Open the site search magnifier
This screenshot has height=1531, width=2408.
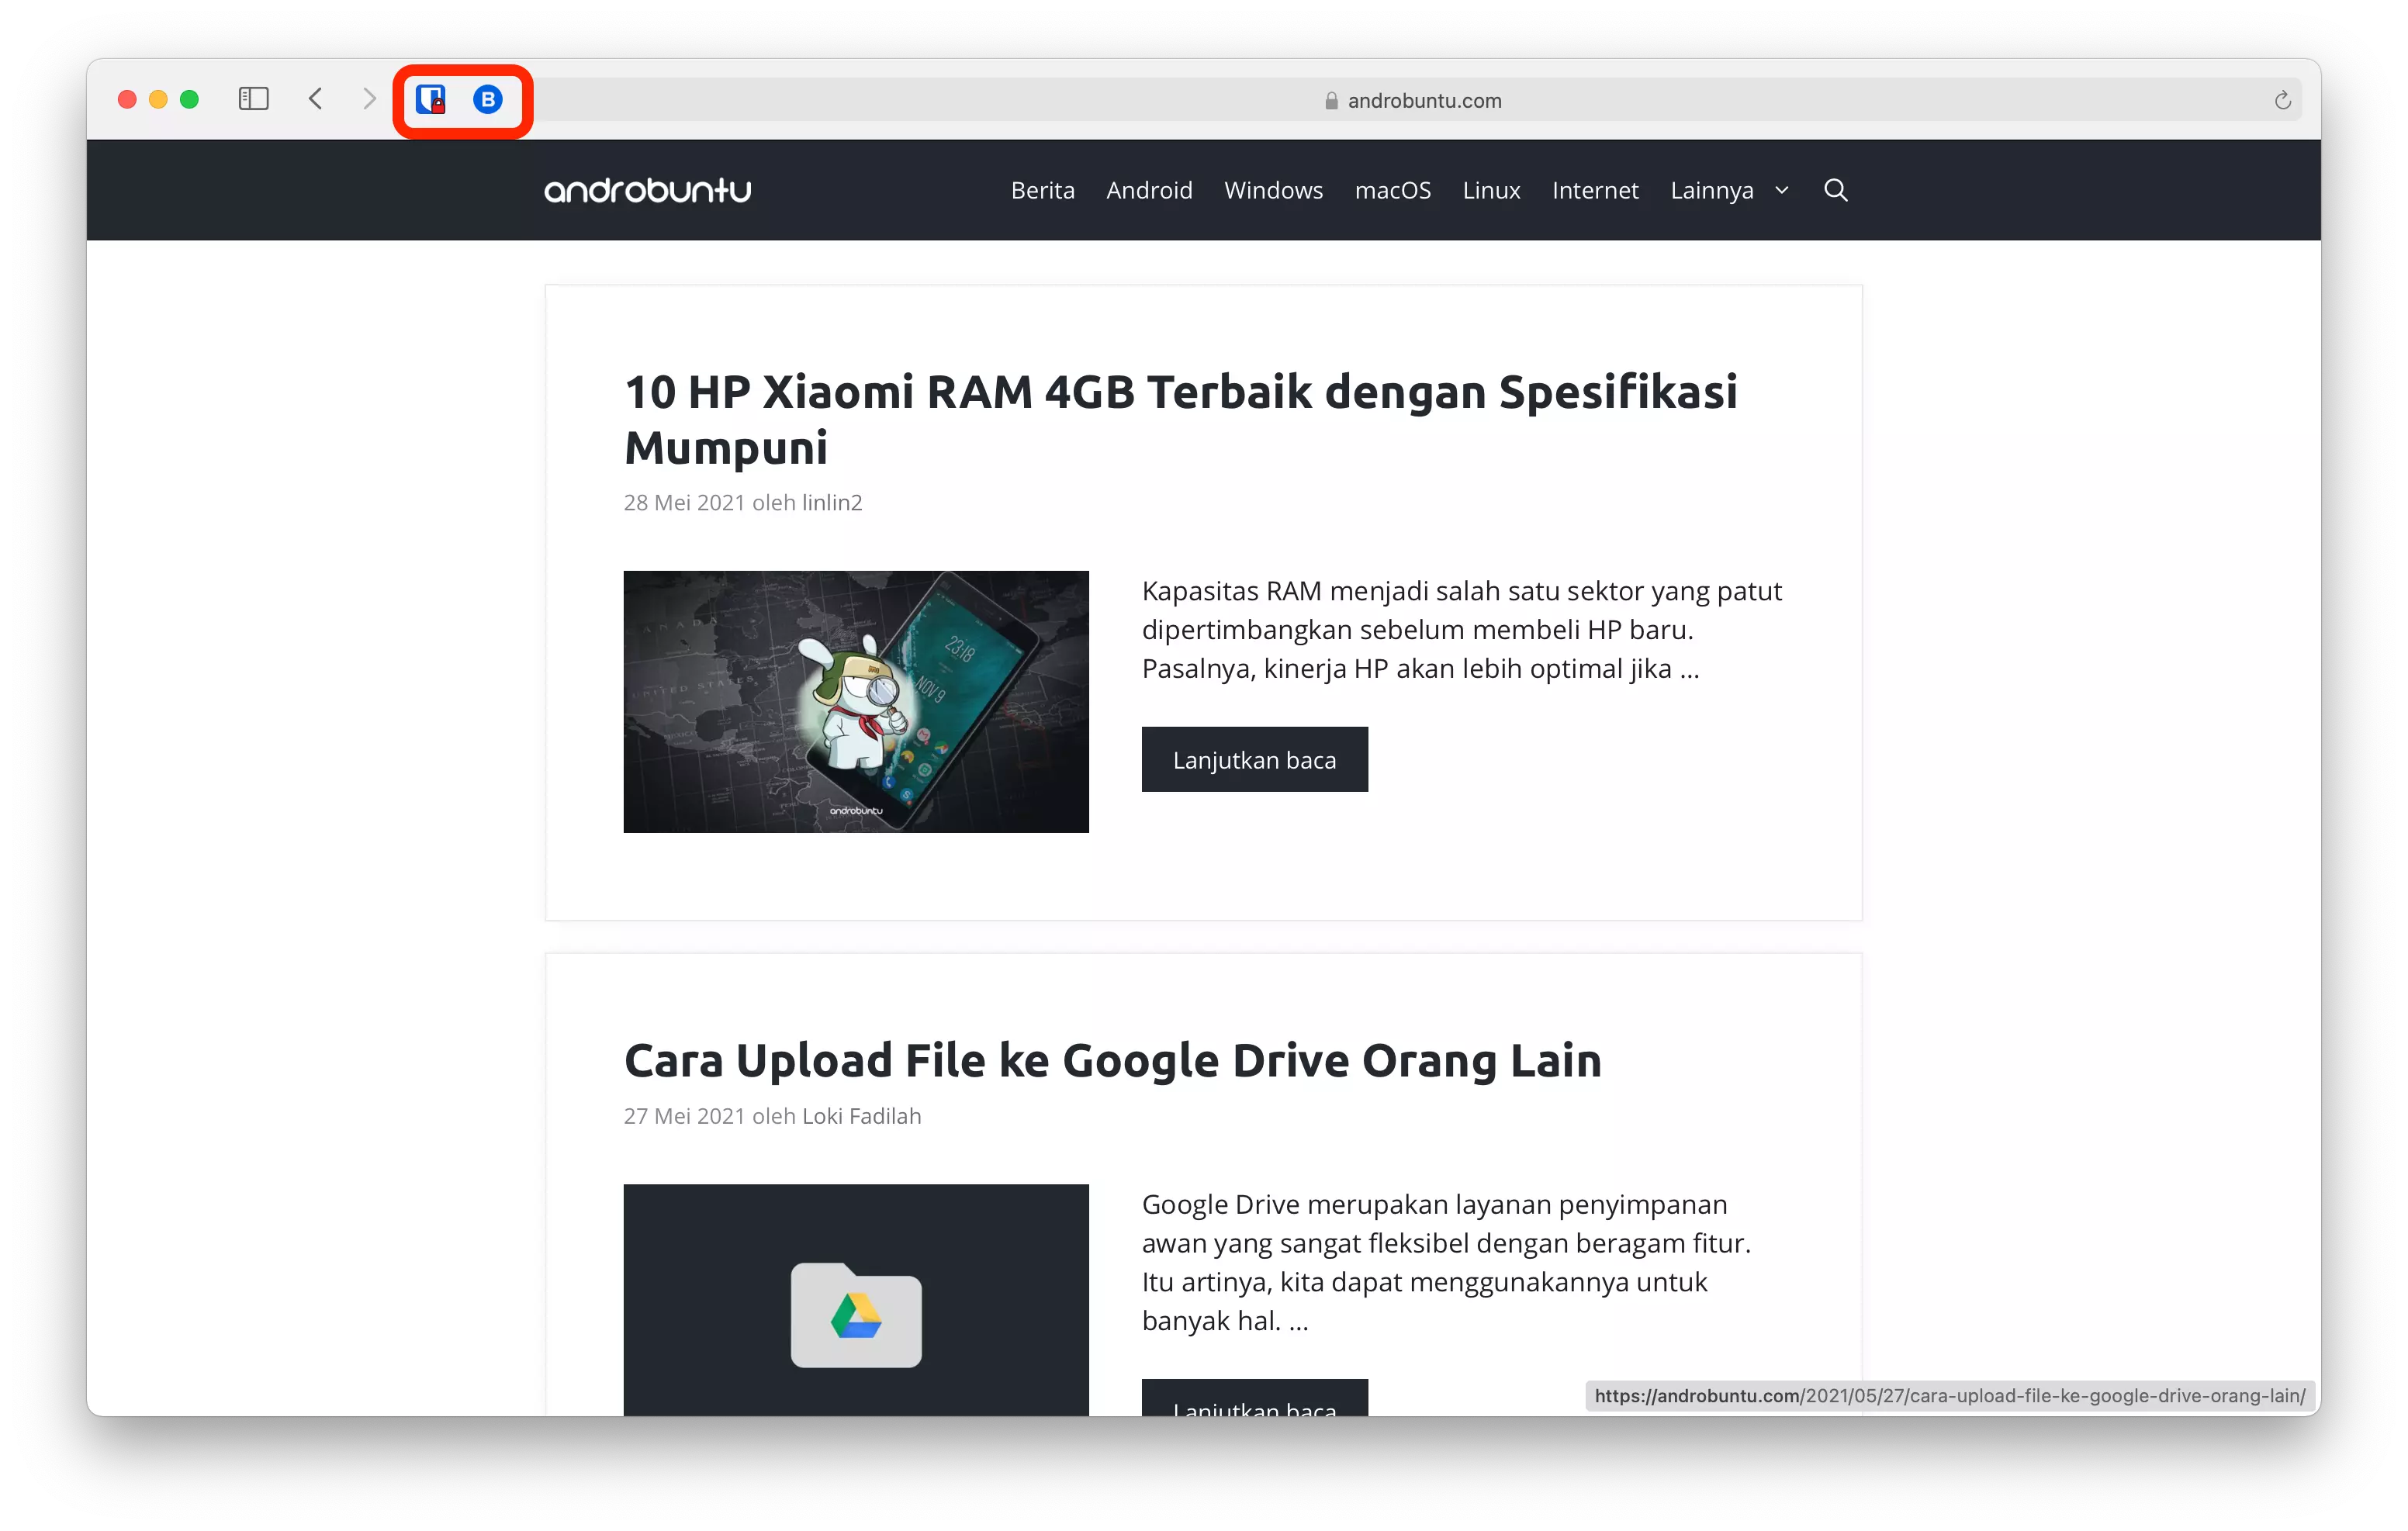[1836, 190]
